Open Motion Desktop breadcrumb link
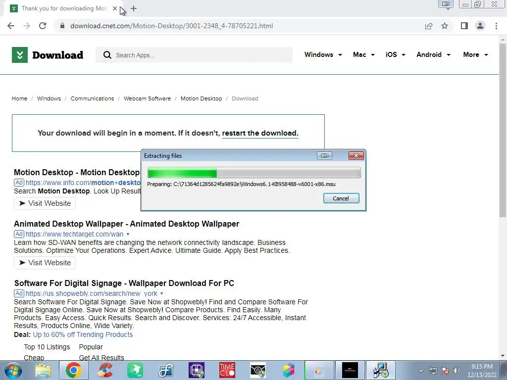This screenshot has width=507, height=380. coord(201,98)
